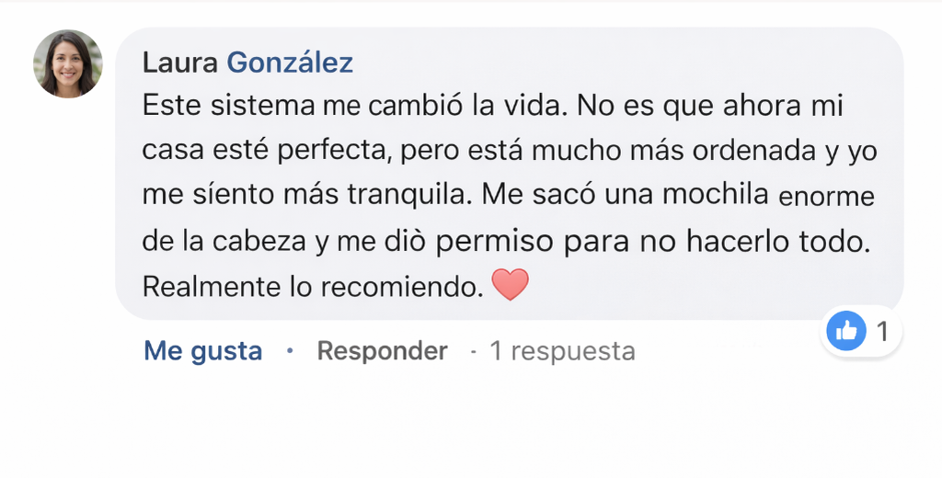
Task: Expand the "1 respuesta" reply thread
Action: pos(561,351)
